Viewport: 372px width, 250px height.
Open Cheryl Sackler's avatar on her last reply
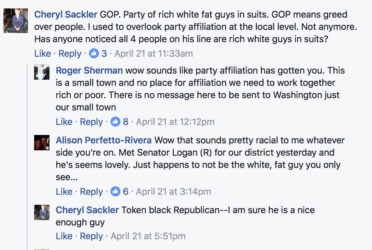(x=42, y=212)
